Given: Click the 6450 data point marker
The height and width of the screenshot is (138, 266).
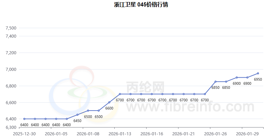Looking at the screenshot, I should tap(77, 115).
